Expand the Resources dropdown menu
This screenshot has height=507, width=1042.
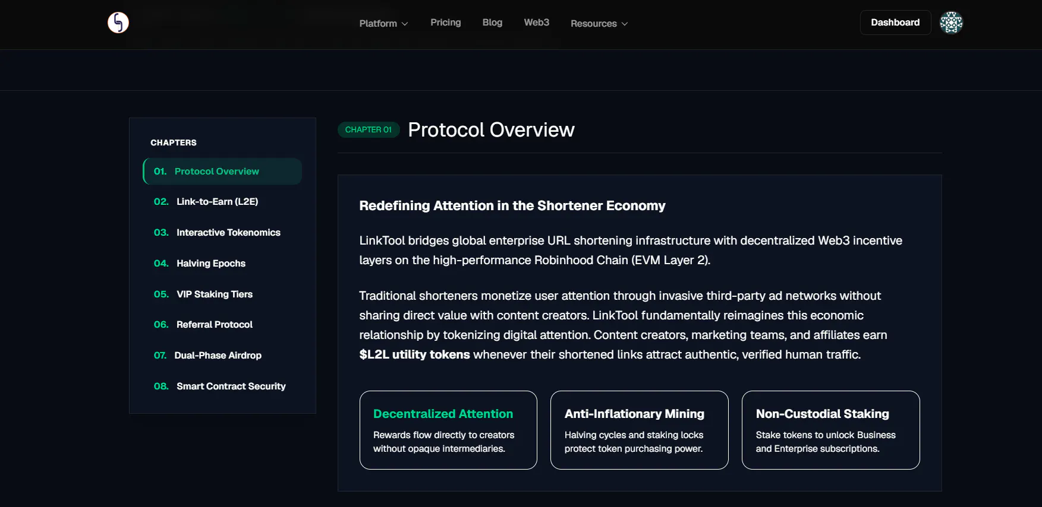click(x=599, y=23)
